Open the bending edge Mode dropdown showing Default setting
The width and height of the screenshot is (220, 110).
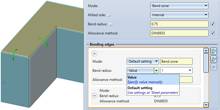pyautogui.click(x=143, y=61)
